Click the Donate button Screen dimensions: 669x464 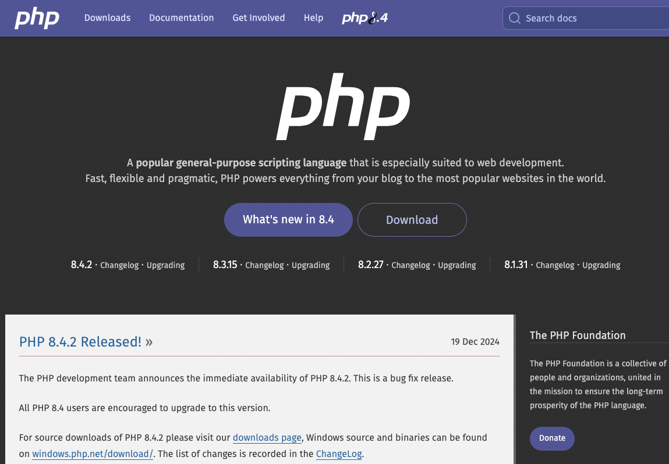tap(551, 438)
